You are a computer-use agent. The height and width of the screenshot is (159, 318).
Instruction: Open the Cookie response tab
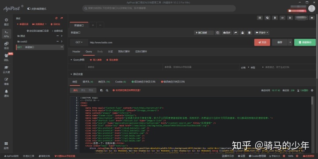(121, 82)
